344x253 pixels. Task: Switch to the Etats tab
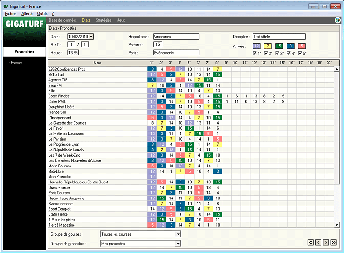[x=86, y=20]
